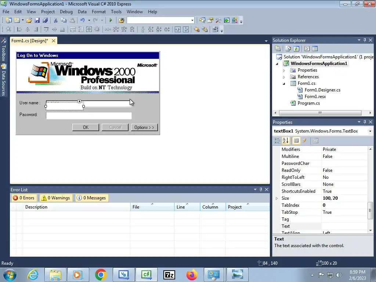376x282 pixels.
Task: Toggle auto-hide pin on Error List
Action: point(261,189)
